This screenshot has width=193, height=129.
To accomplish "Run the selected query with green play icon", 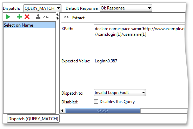I will pos(8,17).
